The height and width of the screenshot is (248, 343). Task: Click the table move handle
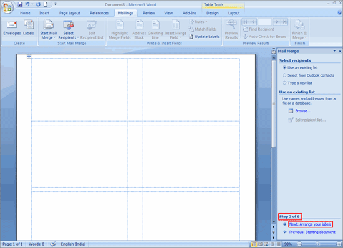point(29,56)
